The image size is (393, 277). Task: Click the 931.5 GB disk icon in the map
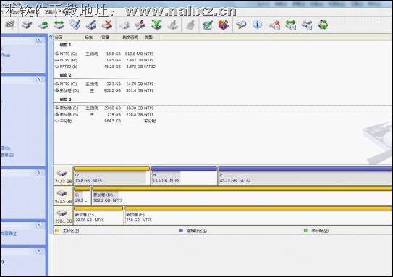coord(62,193)
